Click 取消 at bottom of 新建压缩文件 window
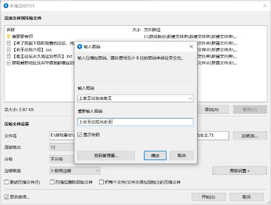The image size is (271, 205). pyautogui.click(x=247, y=197)
